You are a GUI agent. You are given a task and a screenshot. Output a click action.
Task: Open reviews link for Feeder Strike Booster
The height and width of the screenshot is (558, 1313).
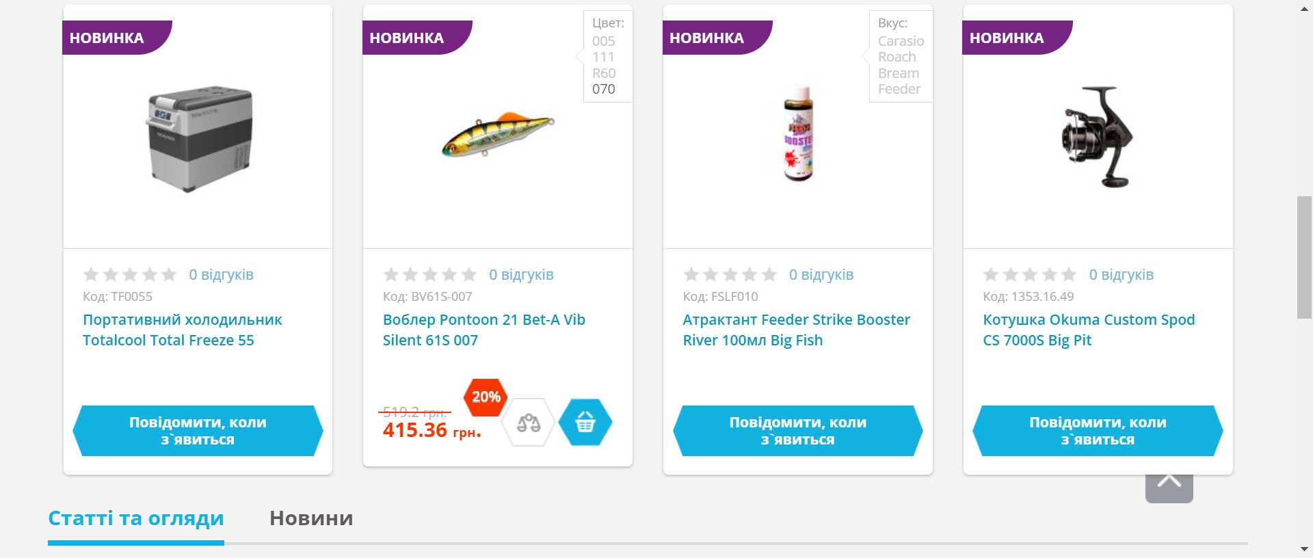coord(821,275)
